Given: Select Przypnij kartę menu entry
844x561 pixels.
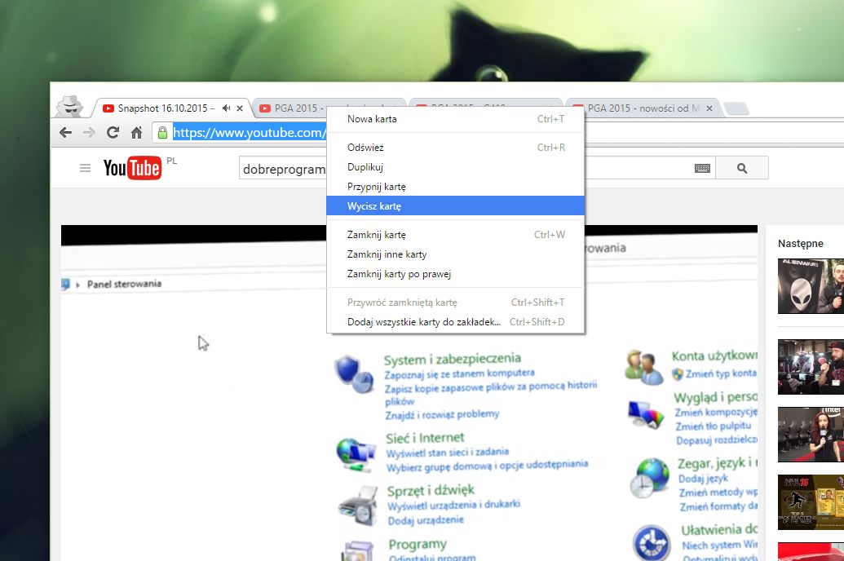Looking at the screenshot, I should coord(455,187).
